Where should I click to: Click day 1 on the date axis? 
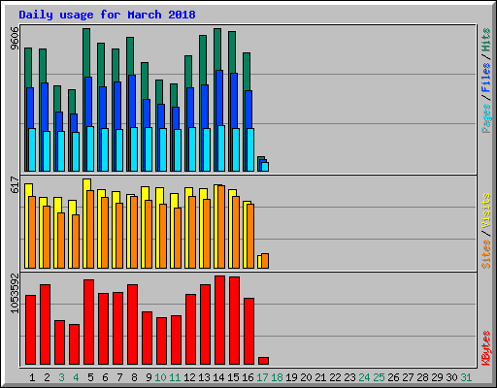click(x=32, y=377)
